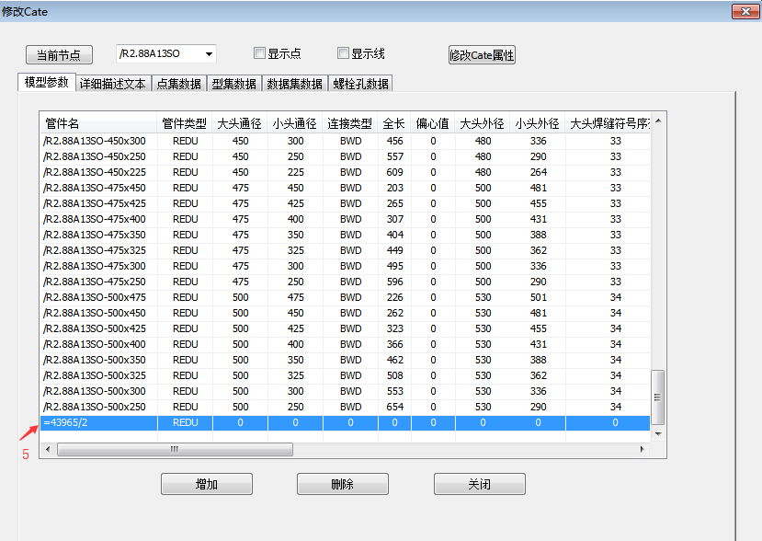Click the 当前节点 button
This screenshot has width=762, height=541.
[59, 54]
